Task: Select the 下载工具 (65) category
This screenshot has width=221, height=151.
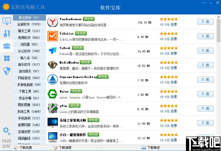Action: (x=29, y=91)
